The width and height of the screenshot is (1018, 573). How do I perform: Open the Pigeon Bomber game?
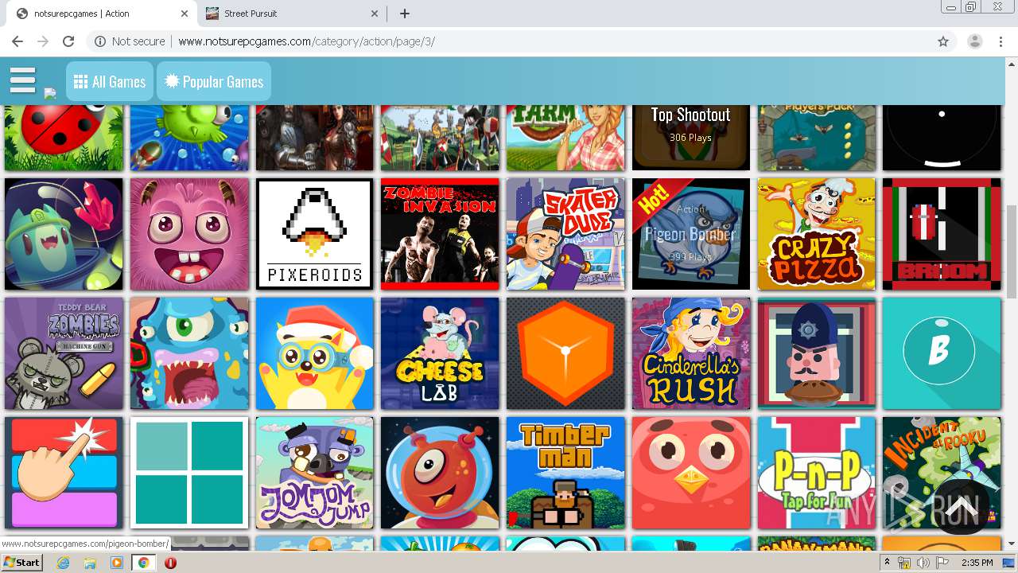tap(691, 234)
